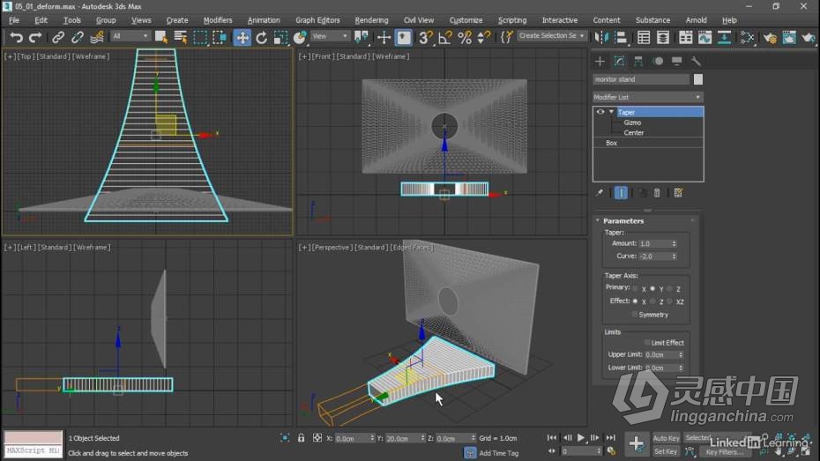The height and width of the screenshot is (461, 820).
Task: Open the Align tool
Action: (x=621, y=37)
